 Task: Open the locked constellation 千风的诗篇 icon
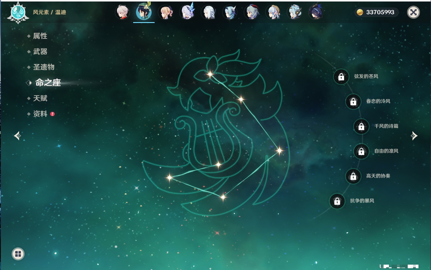(x=361, y=126)
